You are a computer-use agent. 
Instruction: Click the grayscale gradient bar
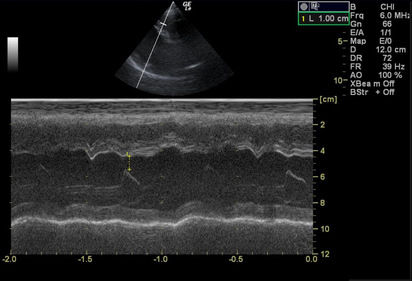pyautogui.click(x=13, y=55)
